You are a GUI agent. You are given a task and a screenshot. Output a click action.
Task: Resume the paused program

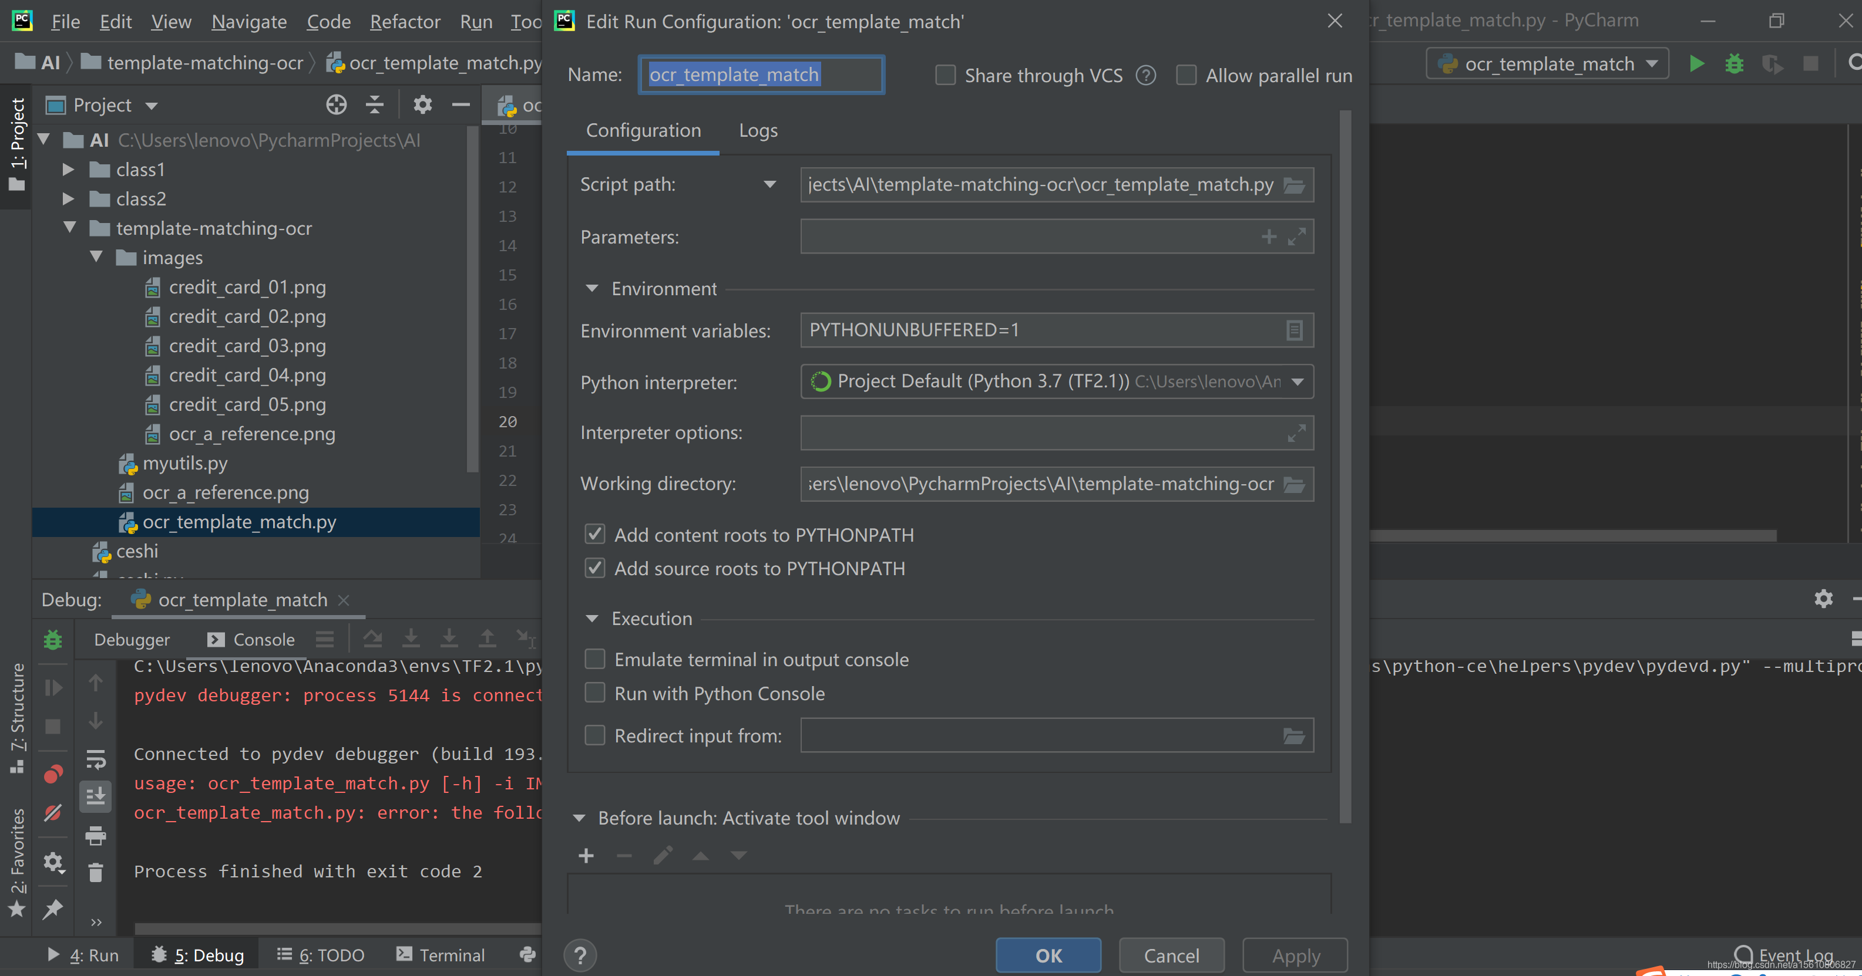[53, 687]
